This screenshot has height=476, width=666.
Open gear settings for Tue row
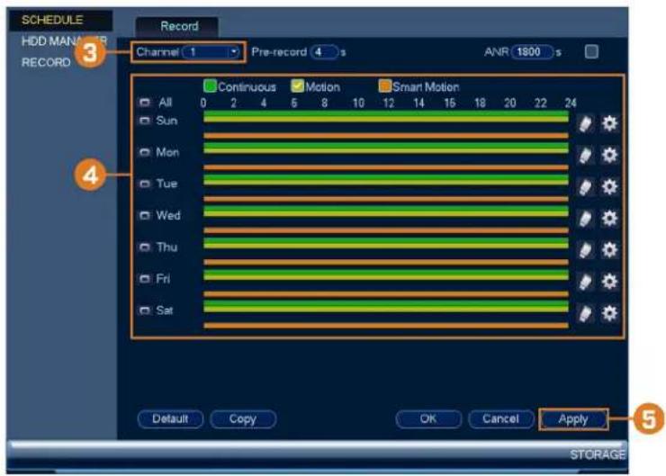point(609,187)
